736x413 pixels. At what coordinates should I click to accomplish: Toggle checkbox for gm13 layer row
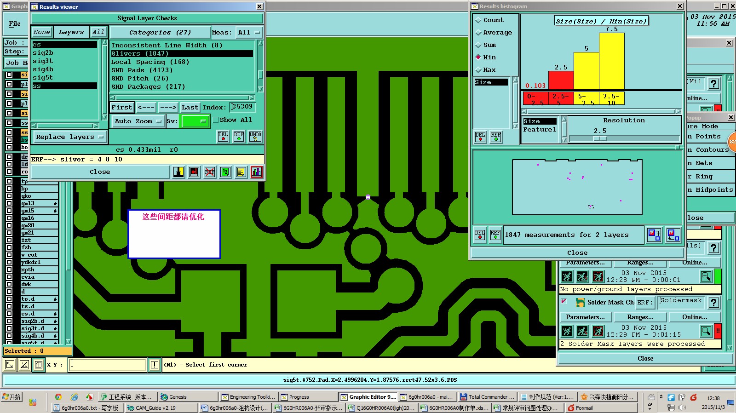9,203
